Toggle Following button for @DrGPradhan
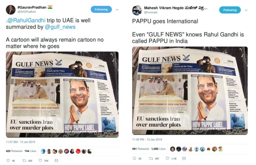This screenshot has width=256, height=165. (101, 10)
